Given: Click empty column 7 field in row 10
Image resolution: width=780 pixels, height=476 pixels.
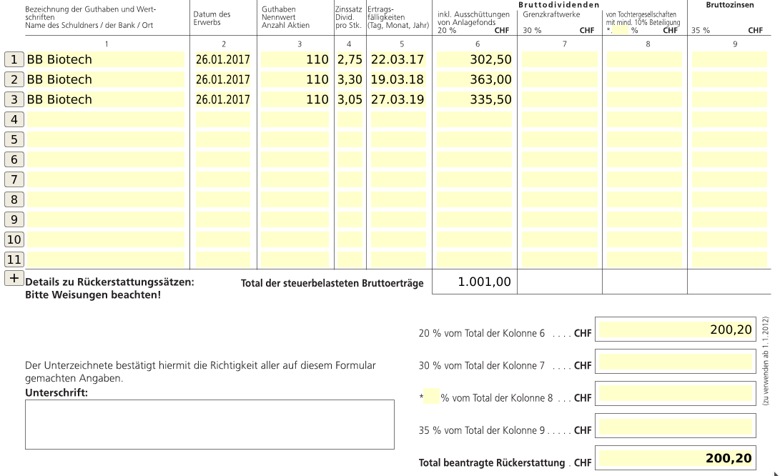Looking at the screenshot, I should pyautogui.click(x=560, y=239).
